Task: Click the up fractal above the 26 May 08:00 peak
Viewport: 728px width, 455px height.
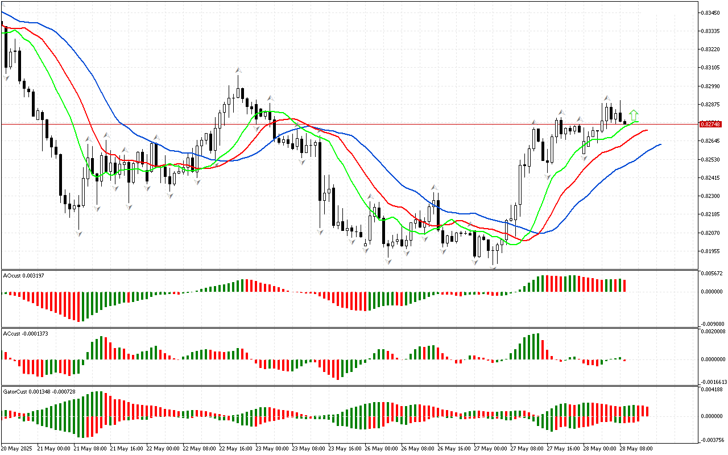Action: [x=435, y=187]
